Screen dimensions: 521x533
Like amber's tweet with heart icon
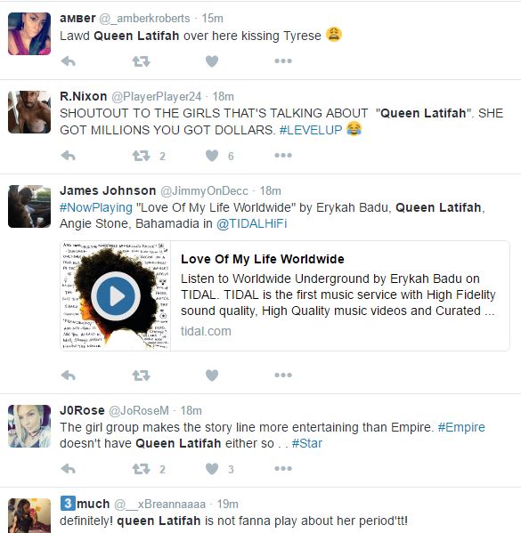pos(212,61)
